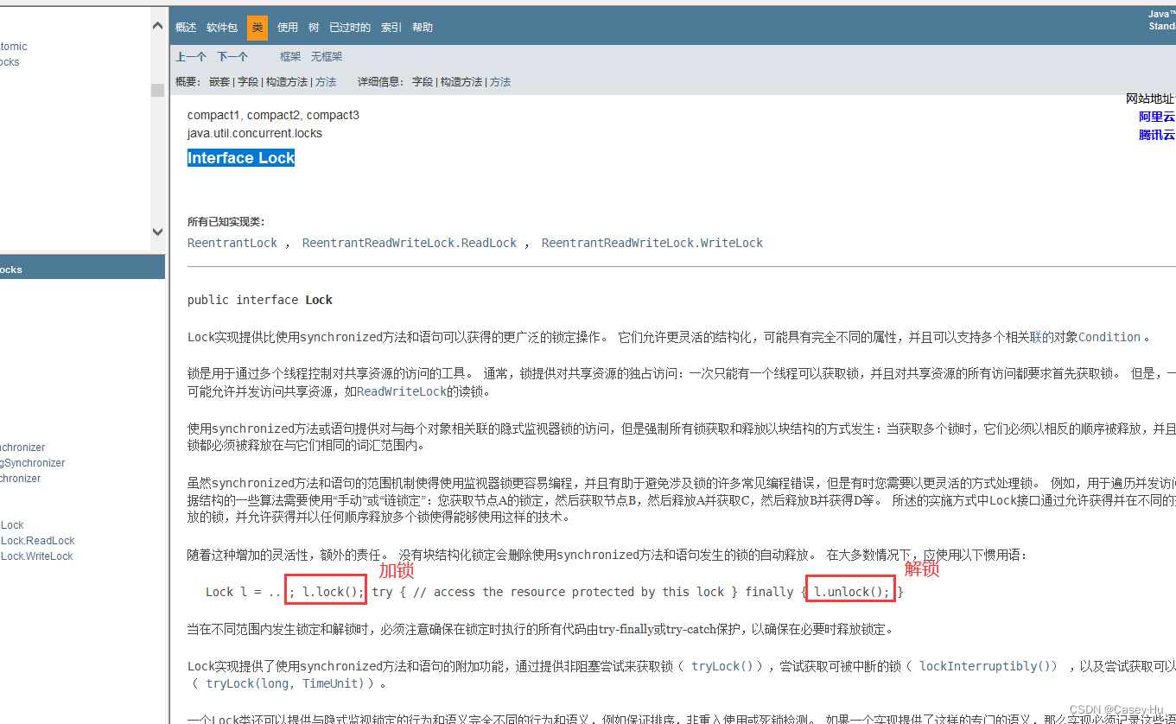Image resolution: width=1176 pixels, height=724 pixels.
Task: Click 字段 in the 概要 summary row
Action: (x=248, y=82)
